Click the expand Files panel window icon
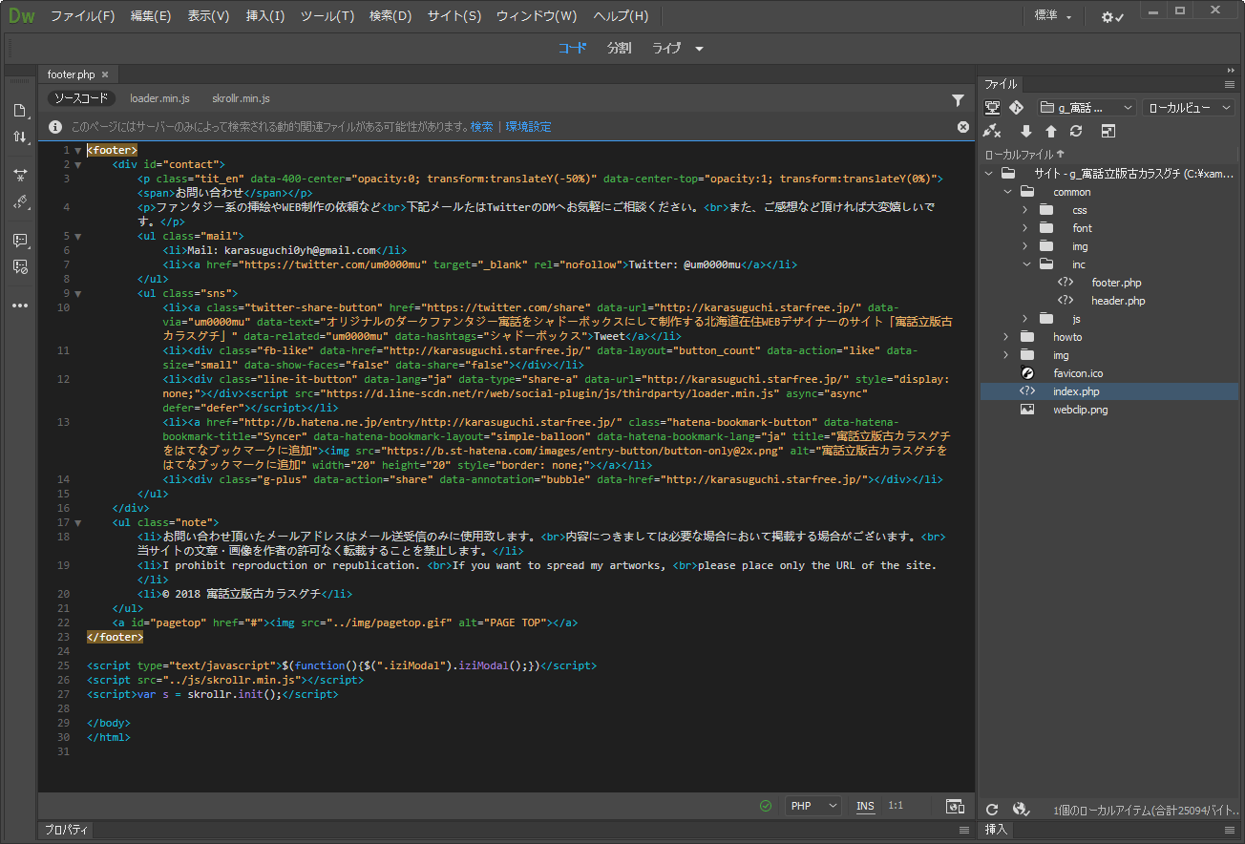This screenshot has width=1245, height=844. [x=1108, y=132]
